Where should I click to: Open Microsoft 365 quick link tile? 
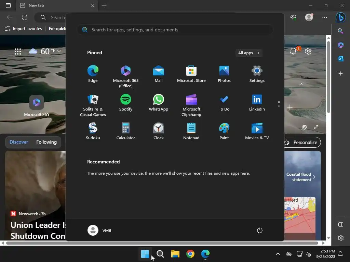(x=36, y=106)
